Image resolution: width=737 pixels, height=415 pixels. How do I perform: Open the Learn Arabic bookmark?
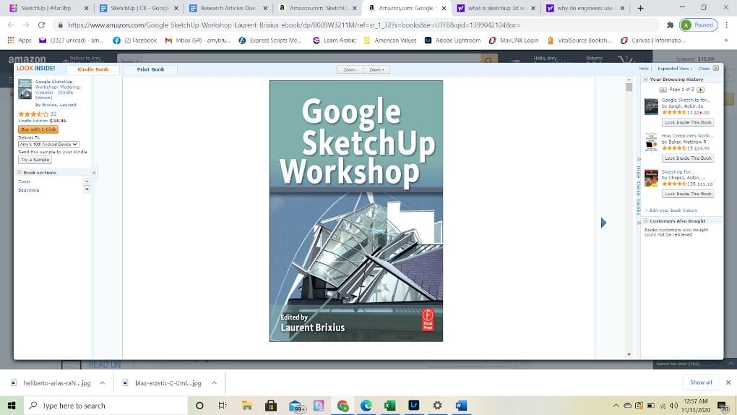click(x=335, y=40)
